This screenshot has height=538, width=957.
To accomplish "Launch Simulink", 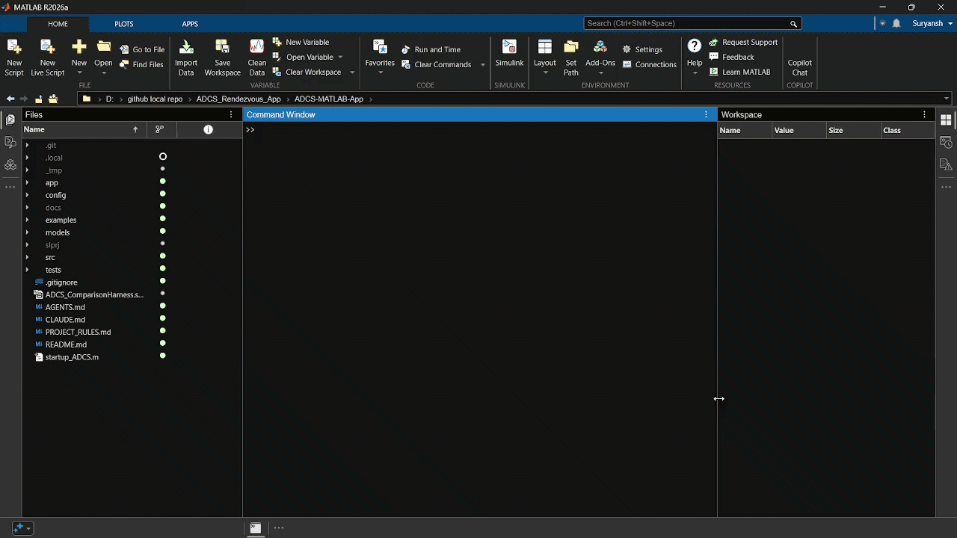I will point(509,54).
